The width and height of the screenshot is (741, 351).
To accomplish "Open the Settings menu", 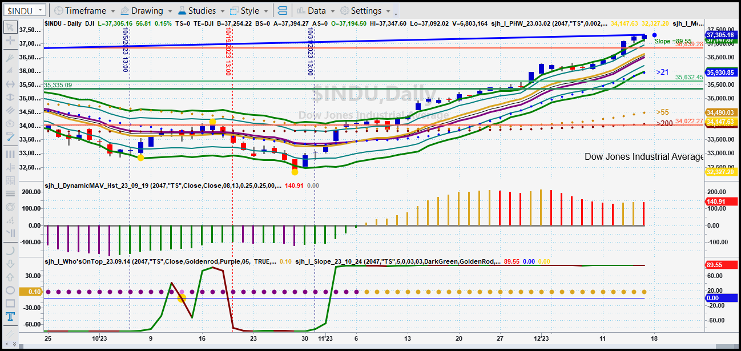I will [365, 11].
